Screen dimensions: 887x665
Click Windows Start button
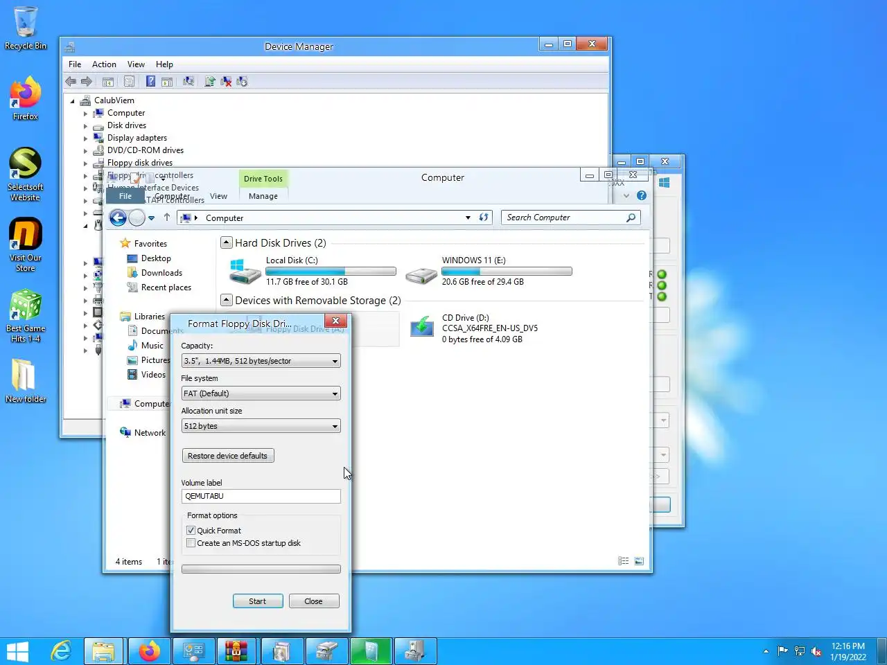[x=17, y=652]
